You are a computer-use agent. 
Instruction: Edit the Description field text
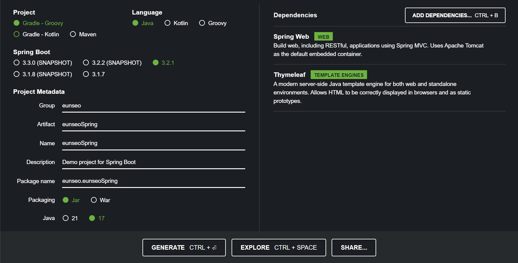click(154, 162)
